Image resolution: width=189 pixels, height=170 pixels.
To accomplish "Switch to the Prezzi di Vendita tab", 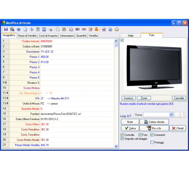I will point(27,36).
